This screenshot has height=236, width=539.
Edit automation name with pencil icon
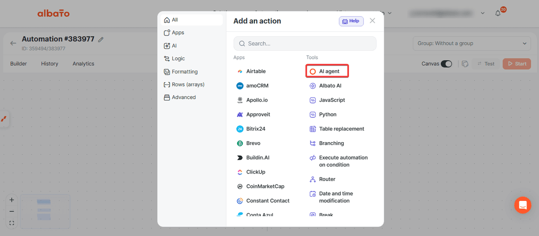(x=101, y=40)
